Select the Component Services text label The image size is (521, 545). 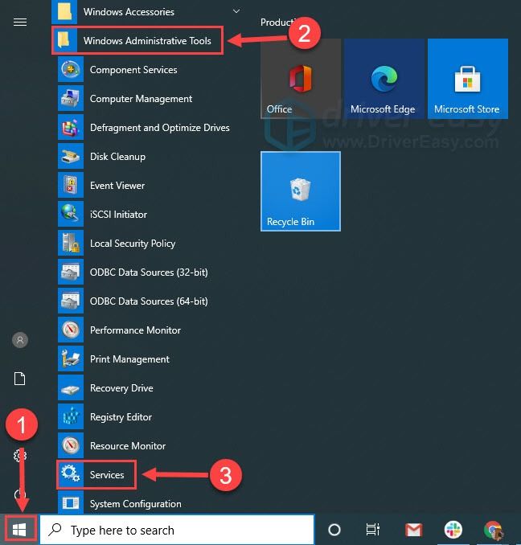[x=133, y=70]
